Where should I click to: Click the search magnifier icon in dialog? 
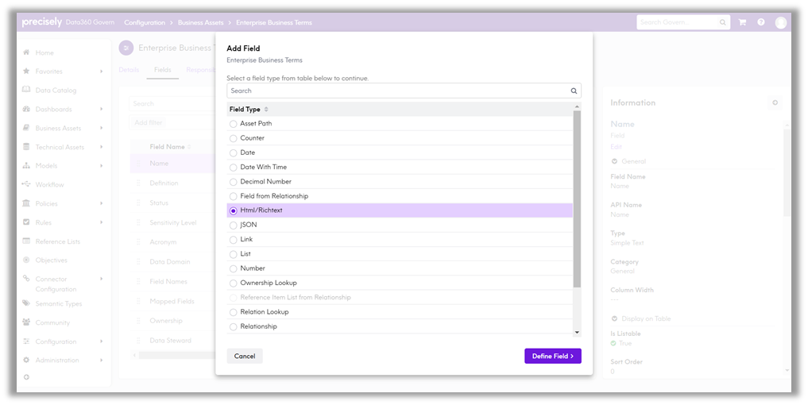point(574,91)
